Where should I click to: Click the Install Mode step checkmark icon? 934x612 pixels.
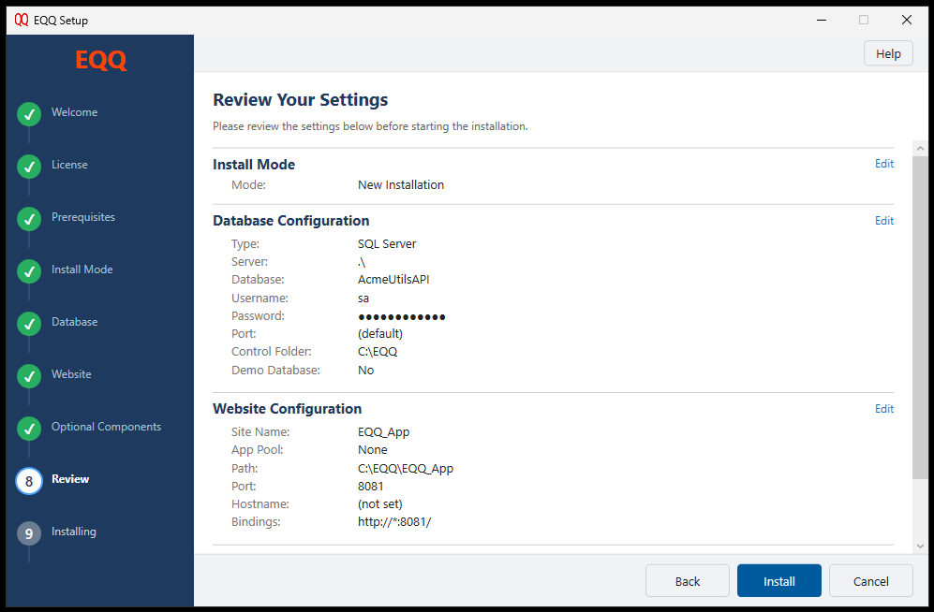[29, 271]
